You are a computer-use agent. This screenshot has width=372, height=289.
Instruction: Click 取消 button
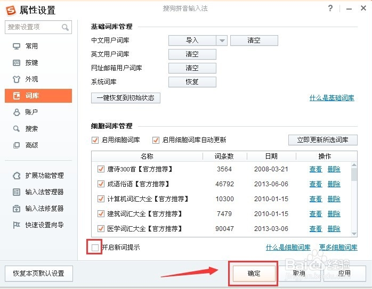299,274
